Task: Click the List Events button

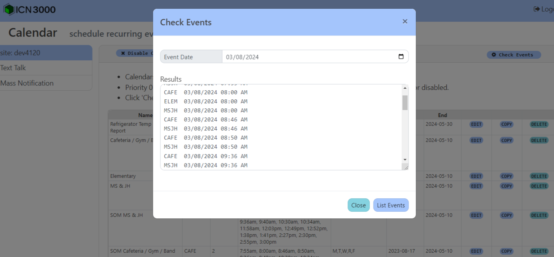Action: (391, 205)
